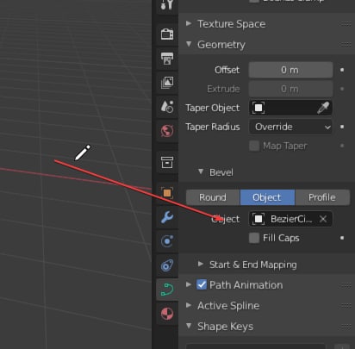This screenshot has width=355, height=349.
Task: Switch bevel mode to Profile
Action: (x=322, y=197)
